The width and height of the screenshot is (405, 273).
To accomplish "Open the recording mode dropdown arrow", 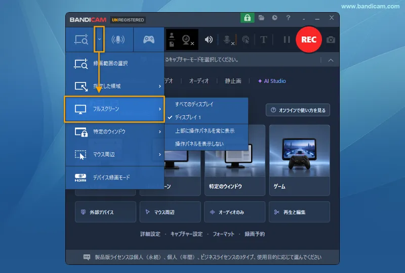I will click(99, 39).
